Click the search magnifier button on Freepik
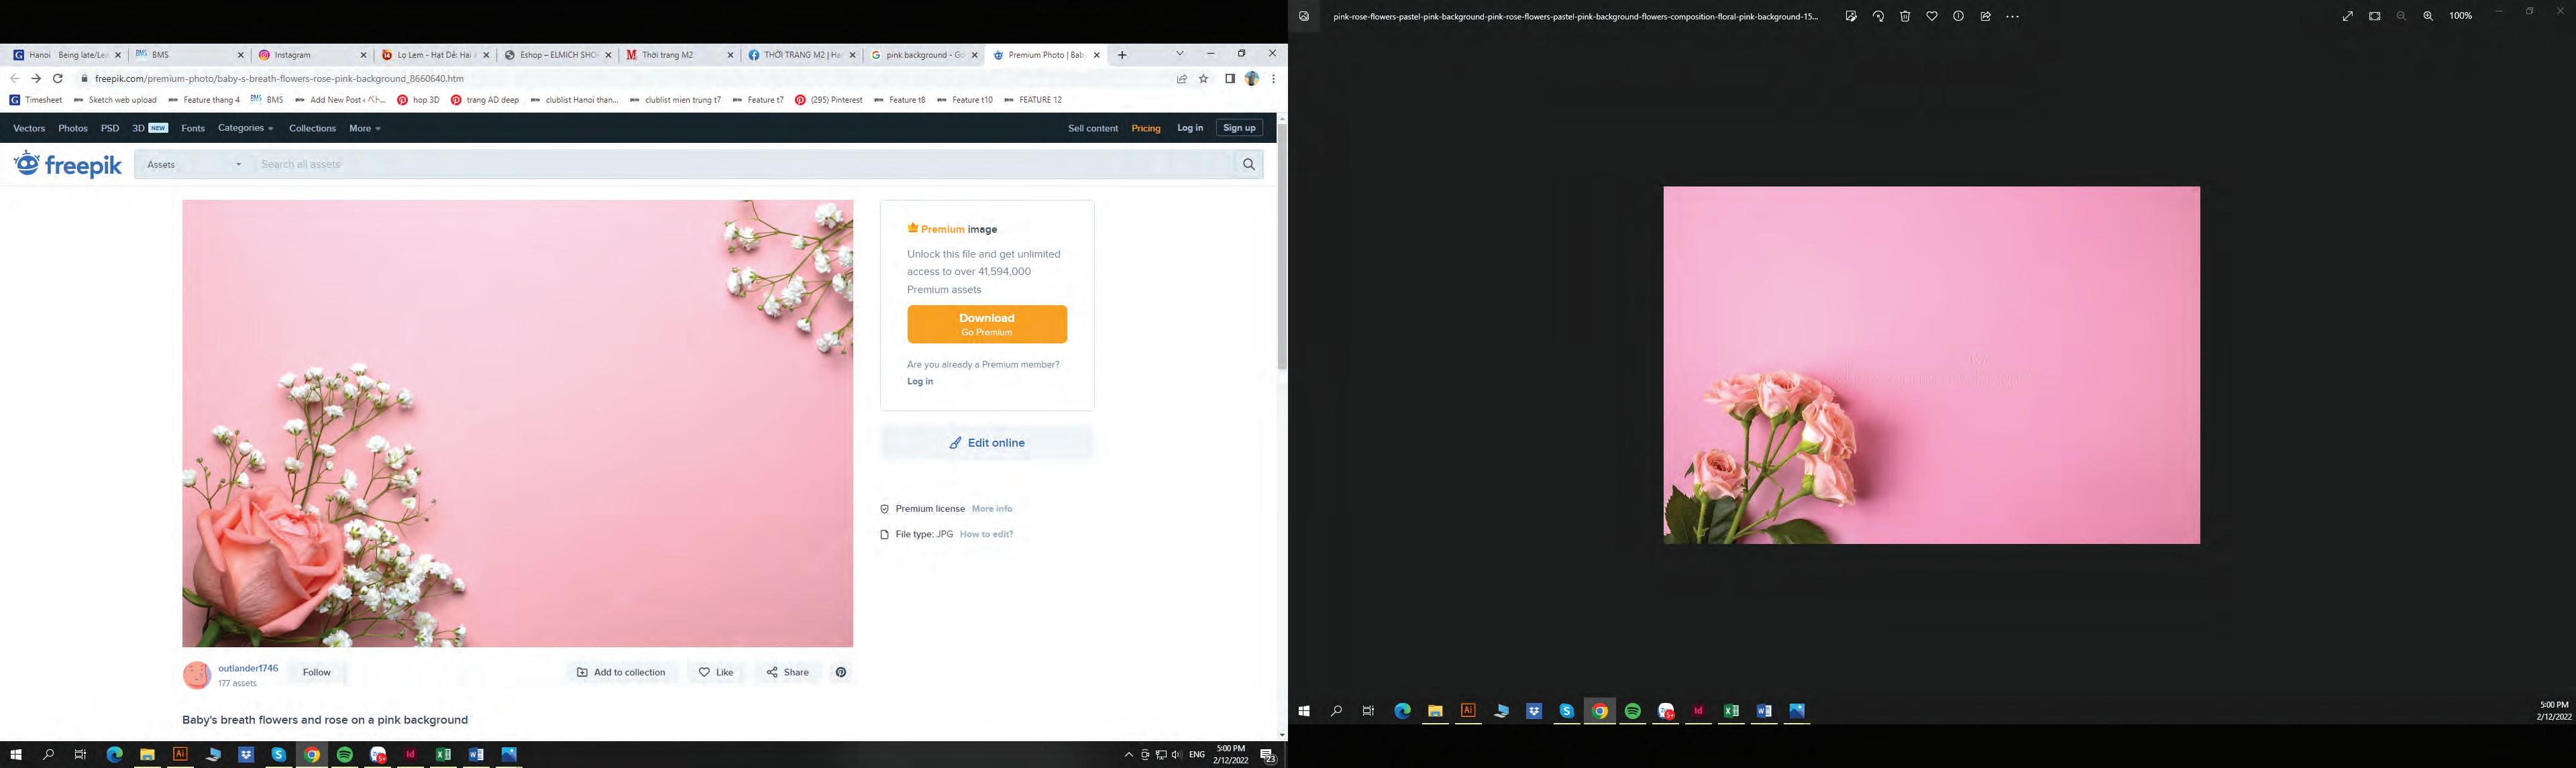Viewport: 2576px width, 768px height. pyautogui.click(x=1248, y=164)
